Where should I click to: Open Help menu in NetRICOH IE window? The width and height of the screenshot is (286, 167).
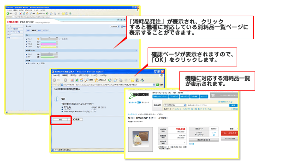103,75
